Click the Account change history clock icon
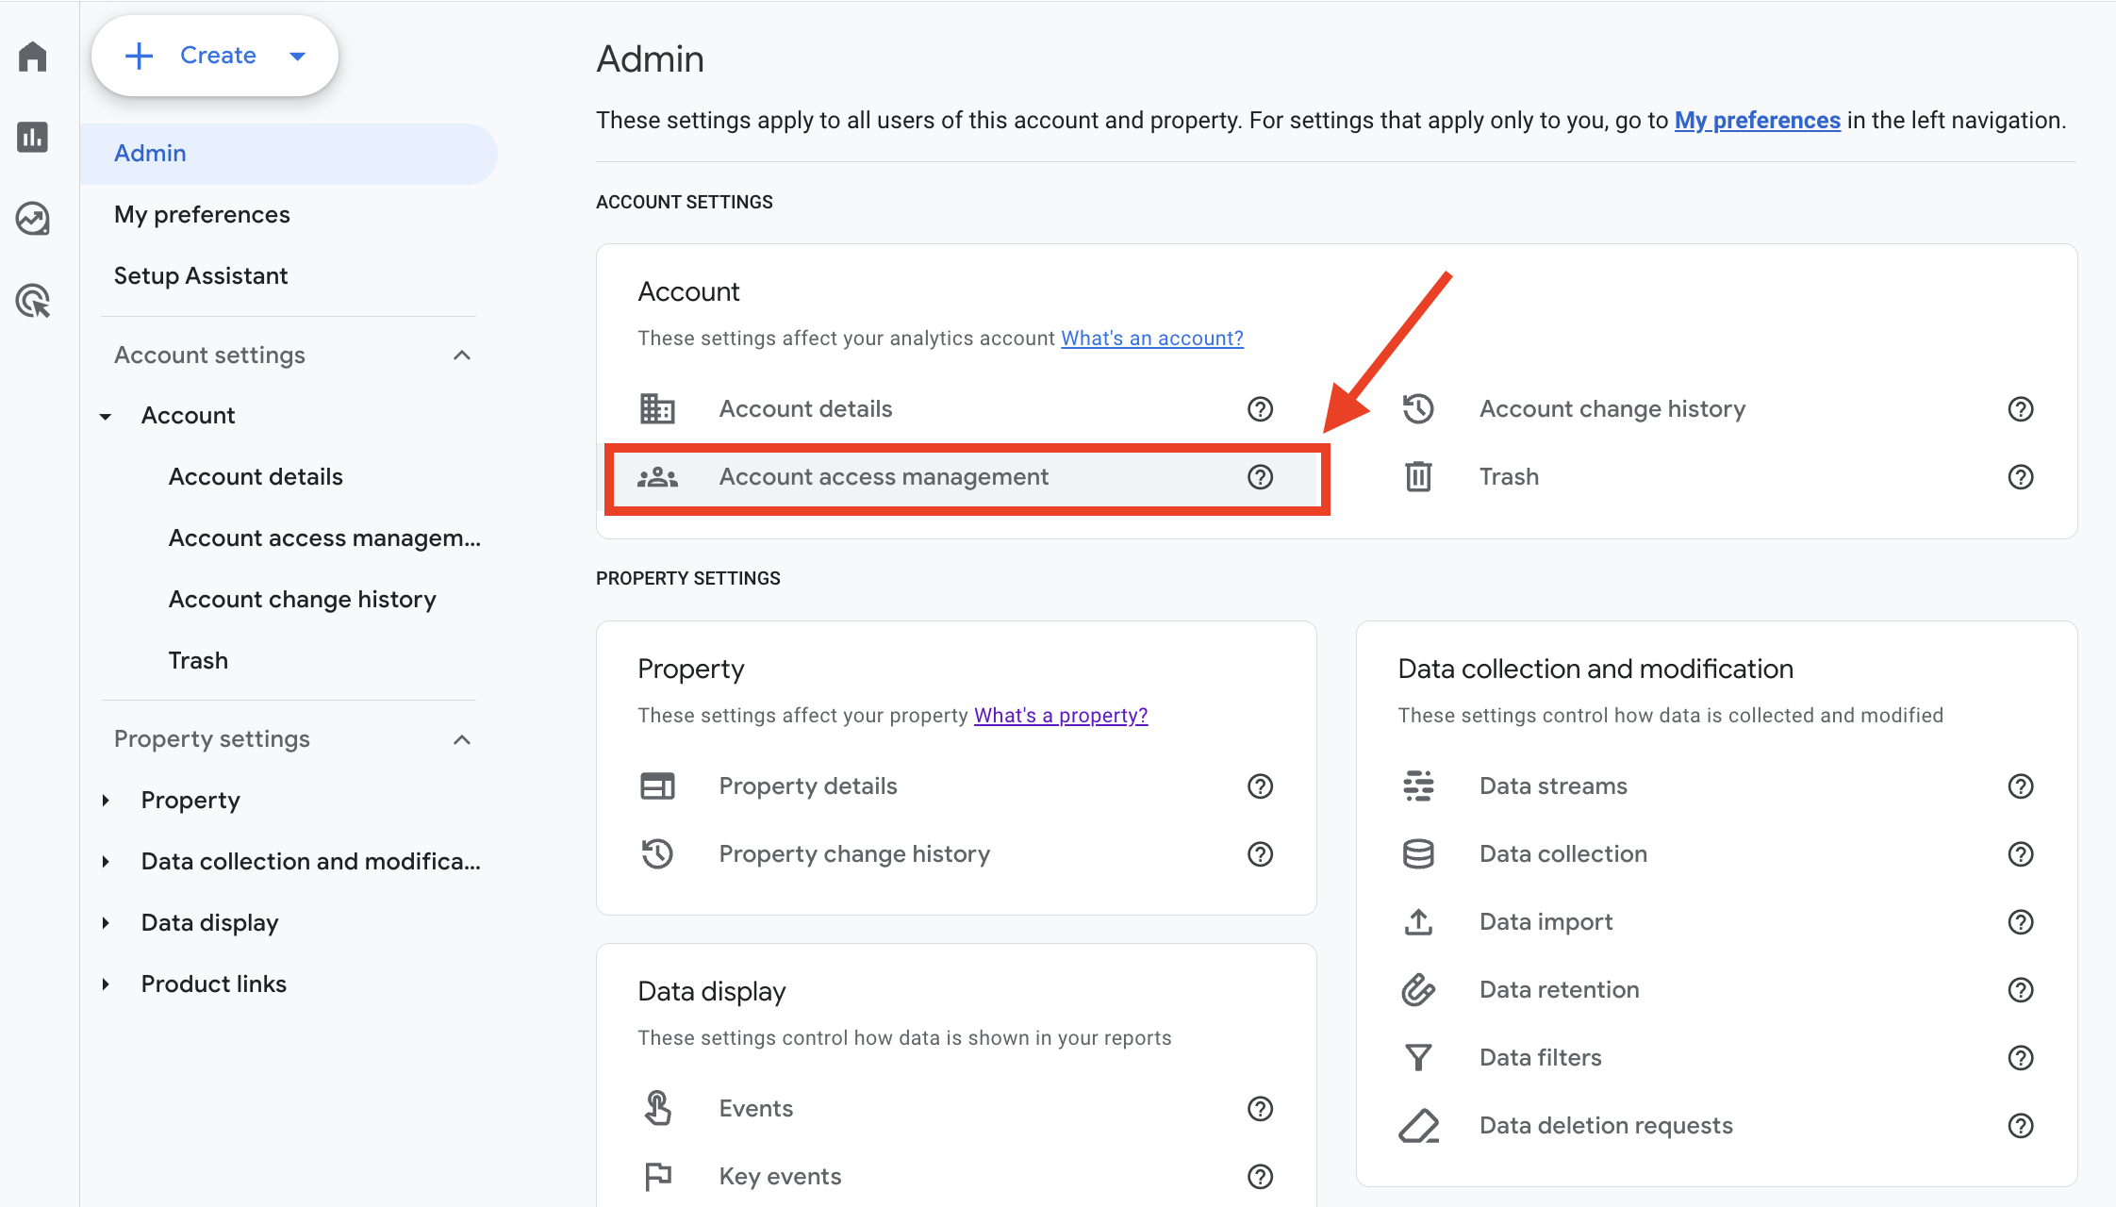 (x=1417, y=408)
